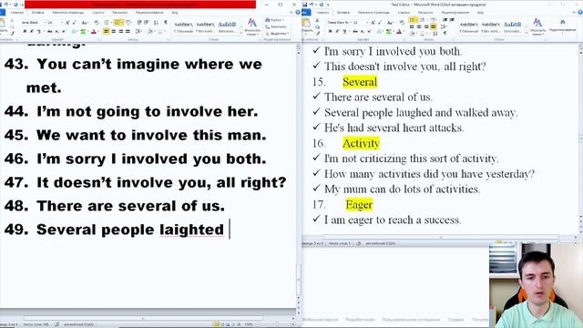This screenshot has width=583, height=328.
Task: Toggle Strikethrough in the right Word window
Action: pos(355,32)
